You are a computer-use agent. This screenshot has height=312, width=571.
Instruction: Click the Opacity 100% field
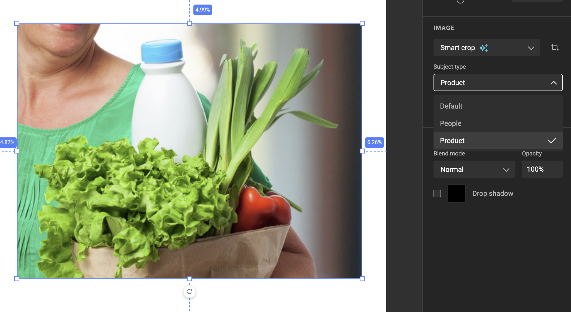point(542,169)
